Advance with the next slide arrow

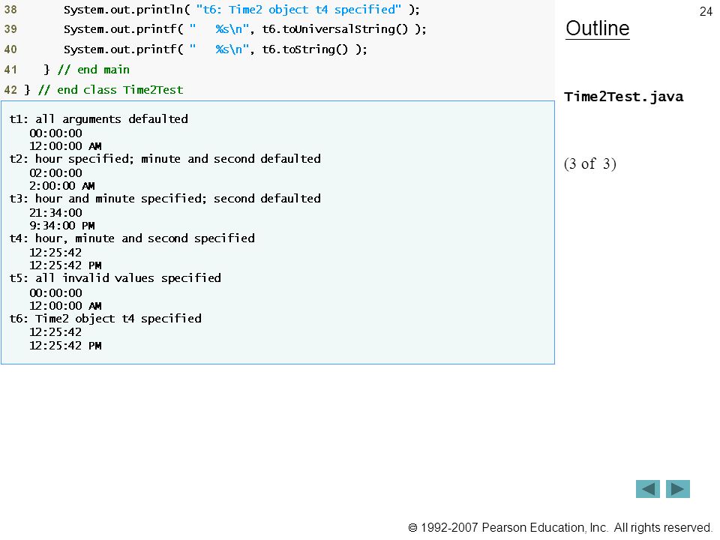pos(678,489)
